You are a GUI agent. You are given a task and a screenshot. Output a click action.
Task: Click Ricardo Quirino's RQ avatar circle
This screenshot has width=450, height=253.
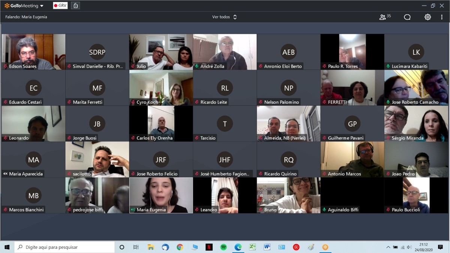pyautogui.click(x=288, y=160)
